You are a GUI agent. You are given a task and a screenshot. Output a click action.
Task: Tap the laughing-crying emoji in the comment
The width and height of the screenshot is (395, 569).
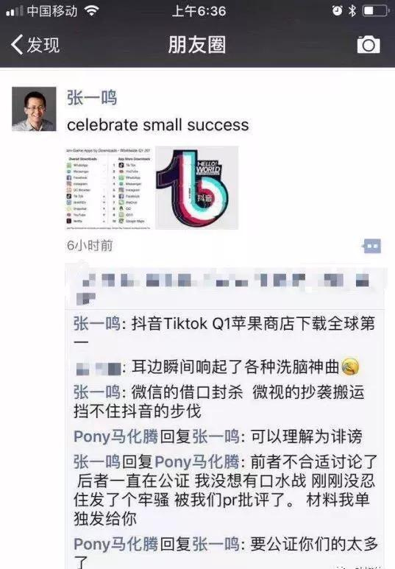point(350,366)
